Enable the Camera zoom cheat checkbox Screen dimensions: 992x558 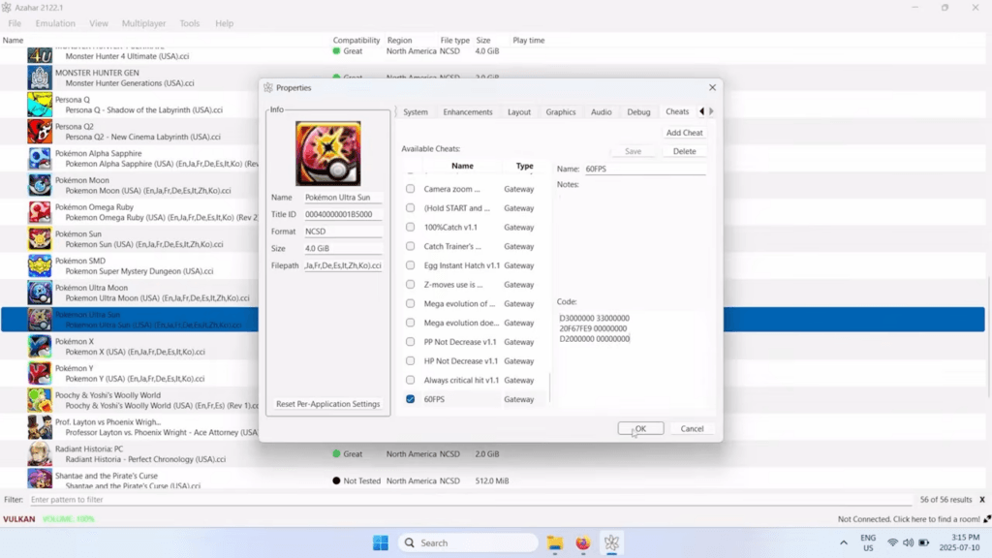click(410, 189)
